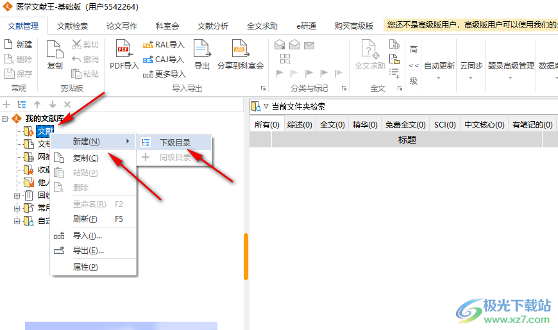
Task: Click the first open-envelope mark icon
Action: (x=280, y=45)
